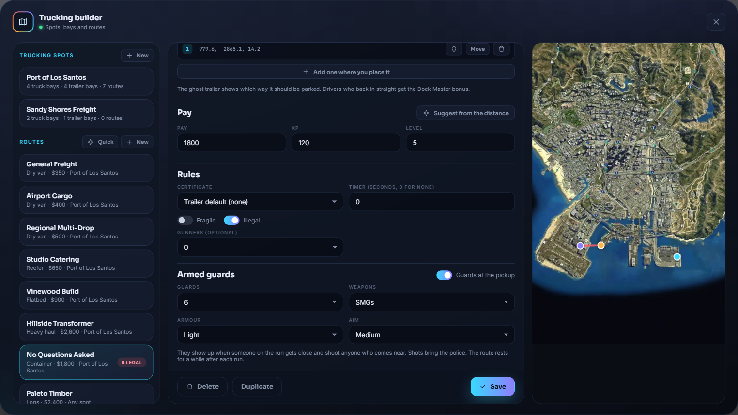Expand the Guards count dropdown
Screen dimensions: 738x415
pos(260,302)
